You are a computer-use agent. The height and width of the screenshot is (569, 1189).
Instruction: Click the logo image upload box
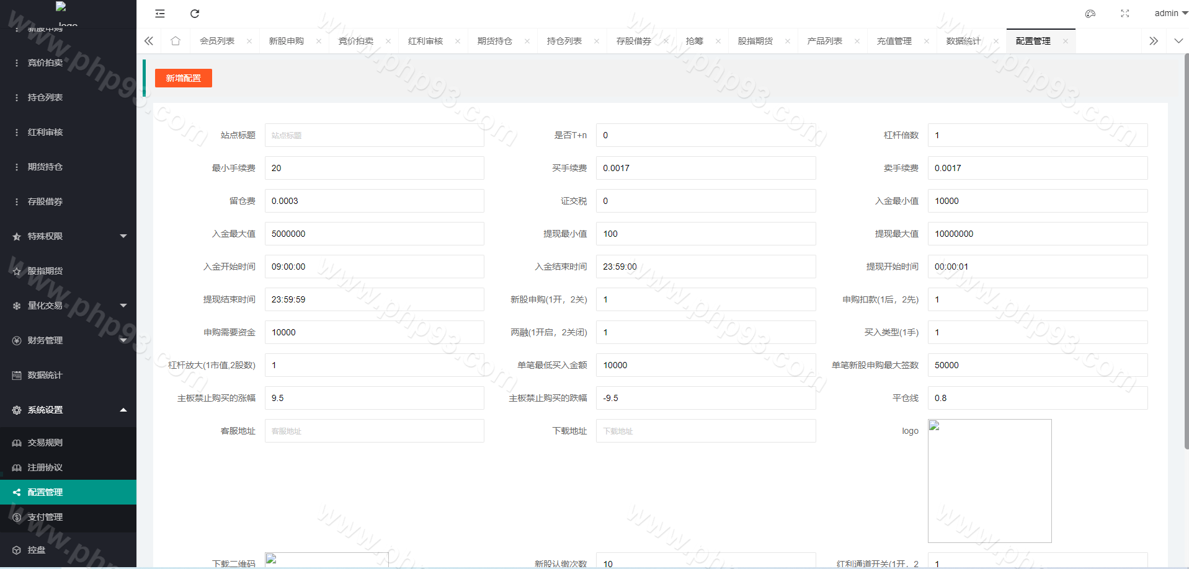989,481
